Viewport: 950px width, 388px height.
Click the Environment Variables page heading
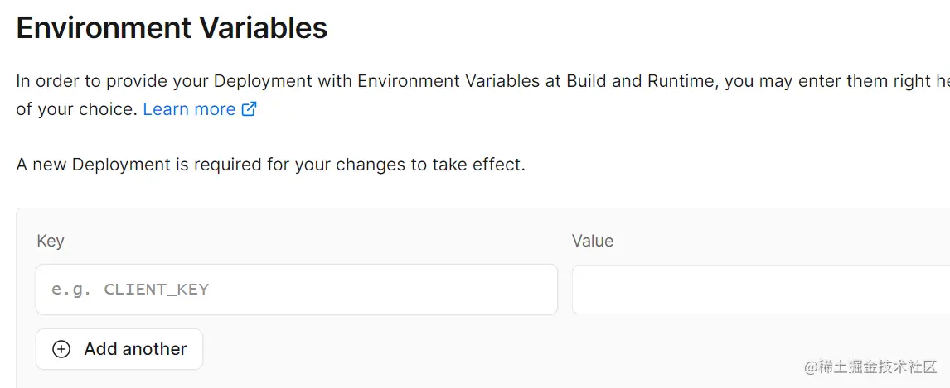click(172, 28)
